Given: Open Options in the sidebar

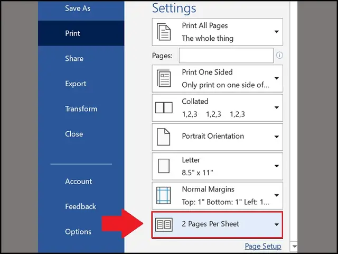Looking at the screenshot, I should coord(78,232).
